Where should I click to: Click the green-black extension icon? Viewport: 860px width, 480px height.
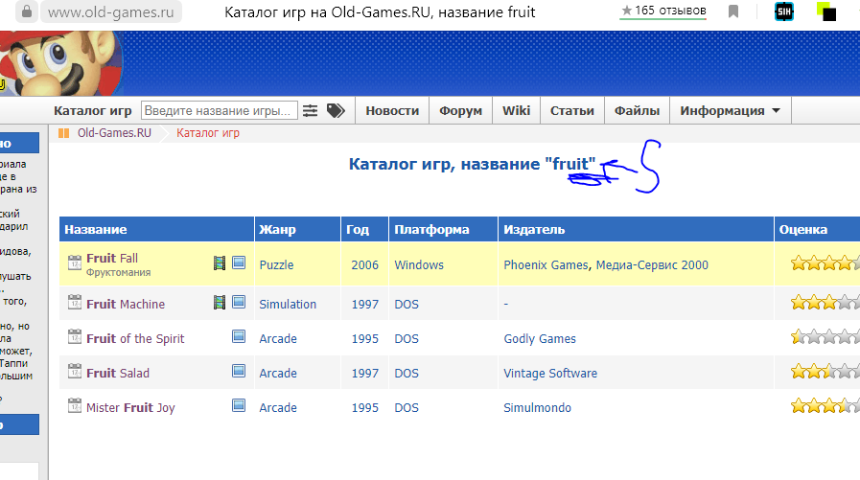(826, 11)
